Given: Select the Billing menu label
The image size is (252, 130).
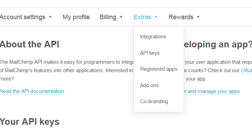Looking at the screenshot, I should click(108, 17).
